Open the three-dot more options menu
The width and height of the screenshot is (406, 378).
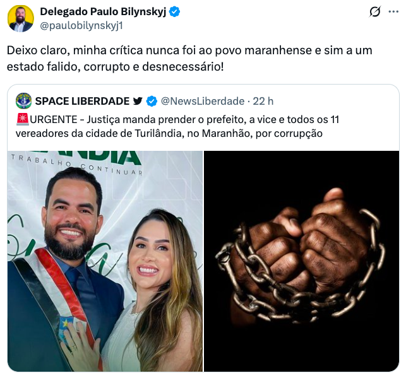coord(393,11)
